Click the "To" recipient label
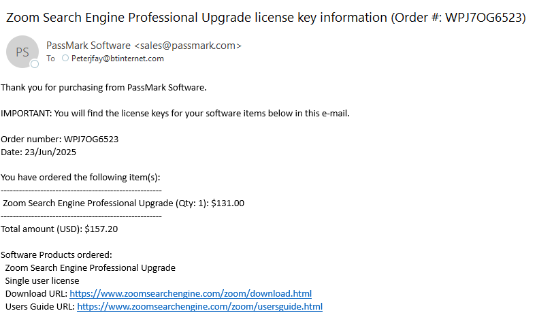 50,59
